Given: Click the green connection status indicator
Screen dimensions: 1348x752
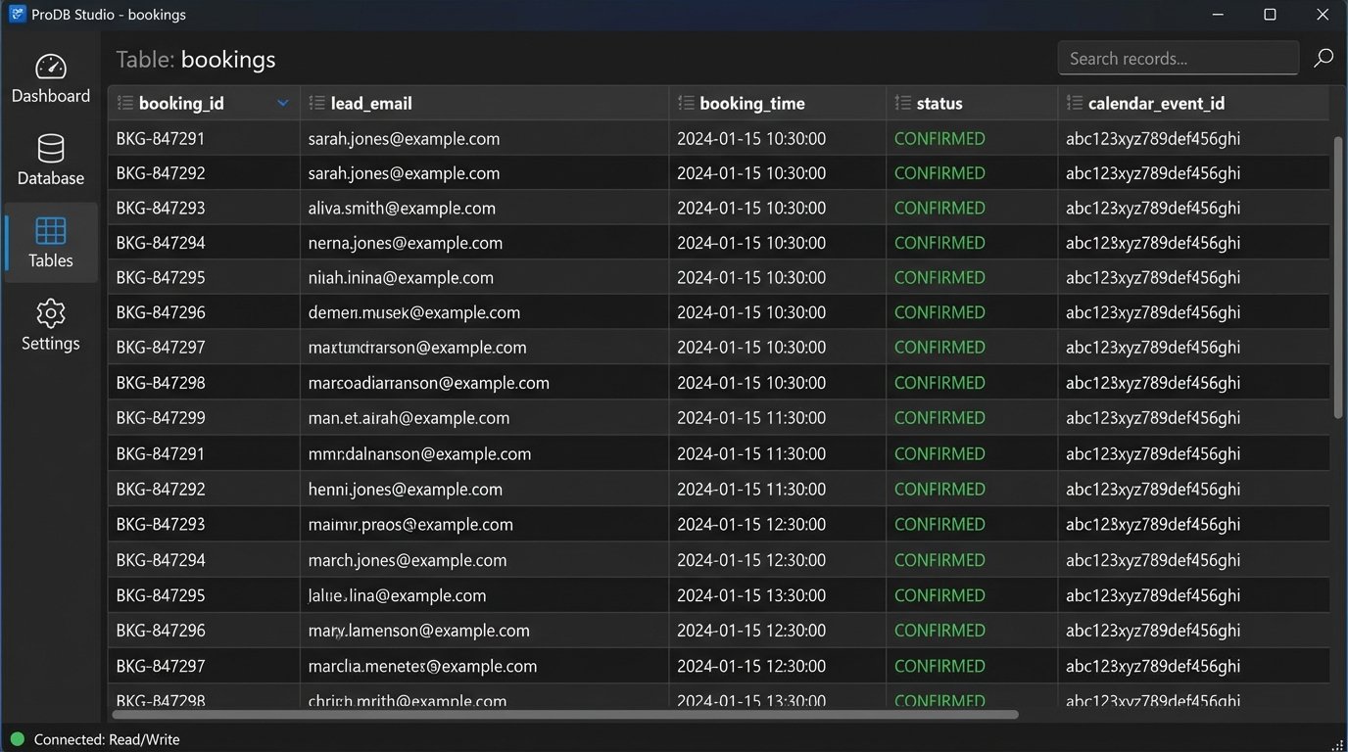Looking at the screenshot, I should coord(17,739).
